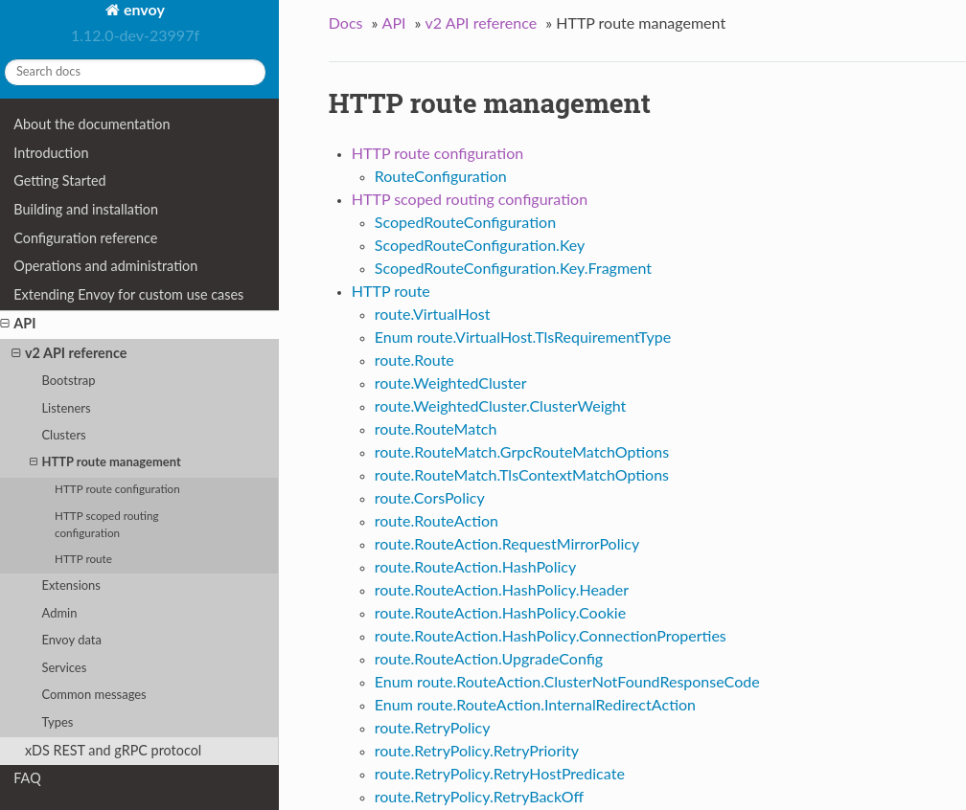Open route.RouteAction.HashPolicy.ConnectionProperties link

pyautogui.click(x=550, y=637)
